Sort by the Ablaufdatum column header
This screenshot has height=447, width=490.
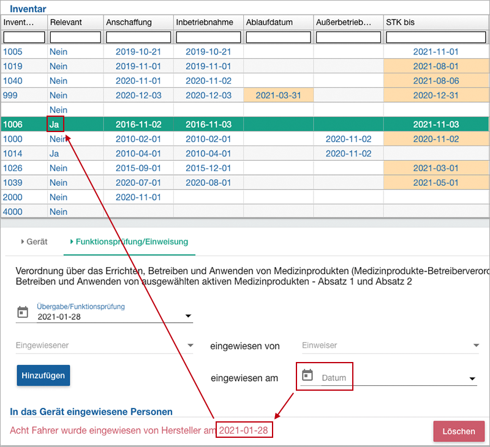coord(279,22)
